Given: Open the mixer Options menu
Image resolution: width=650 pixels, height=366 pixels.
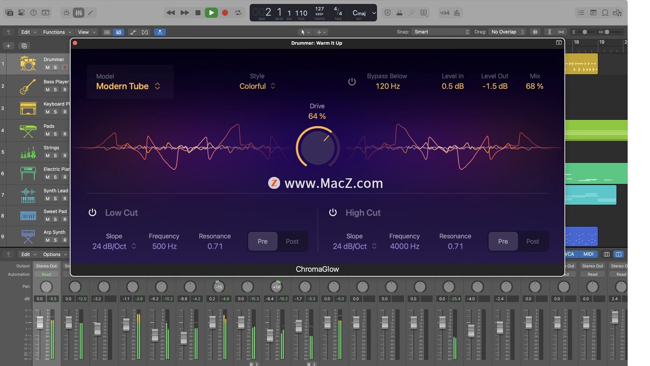Looking at the screenshot, I should pos(55,255).
